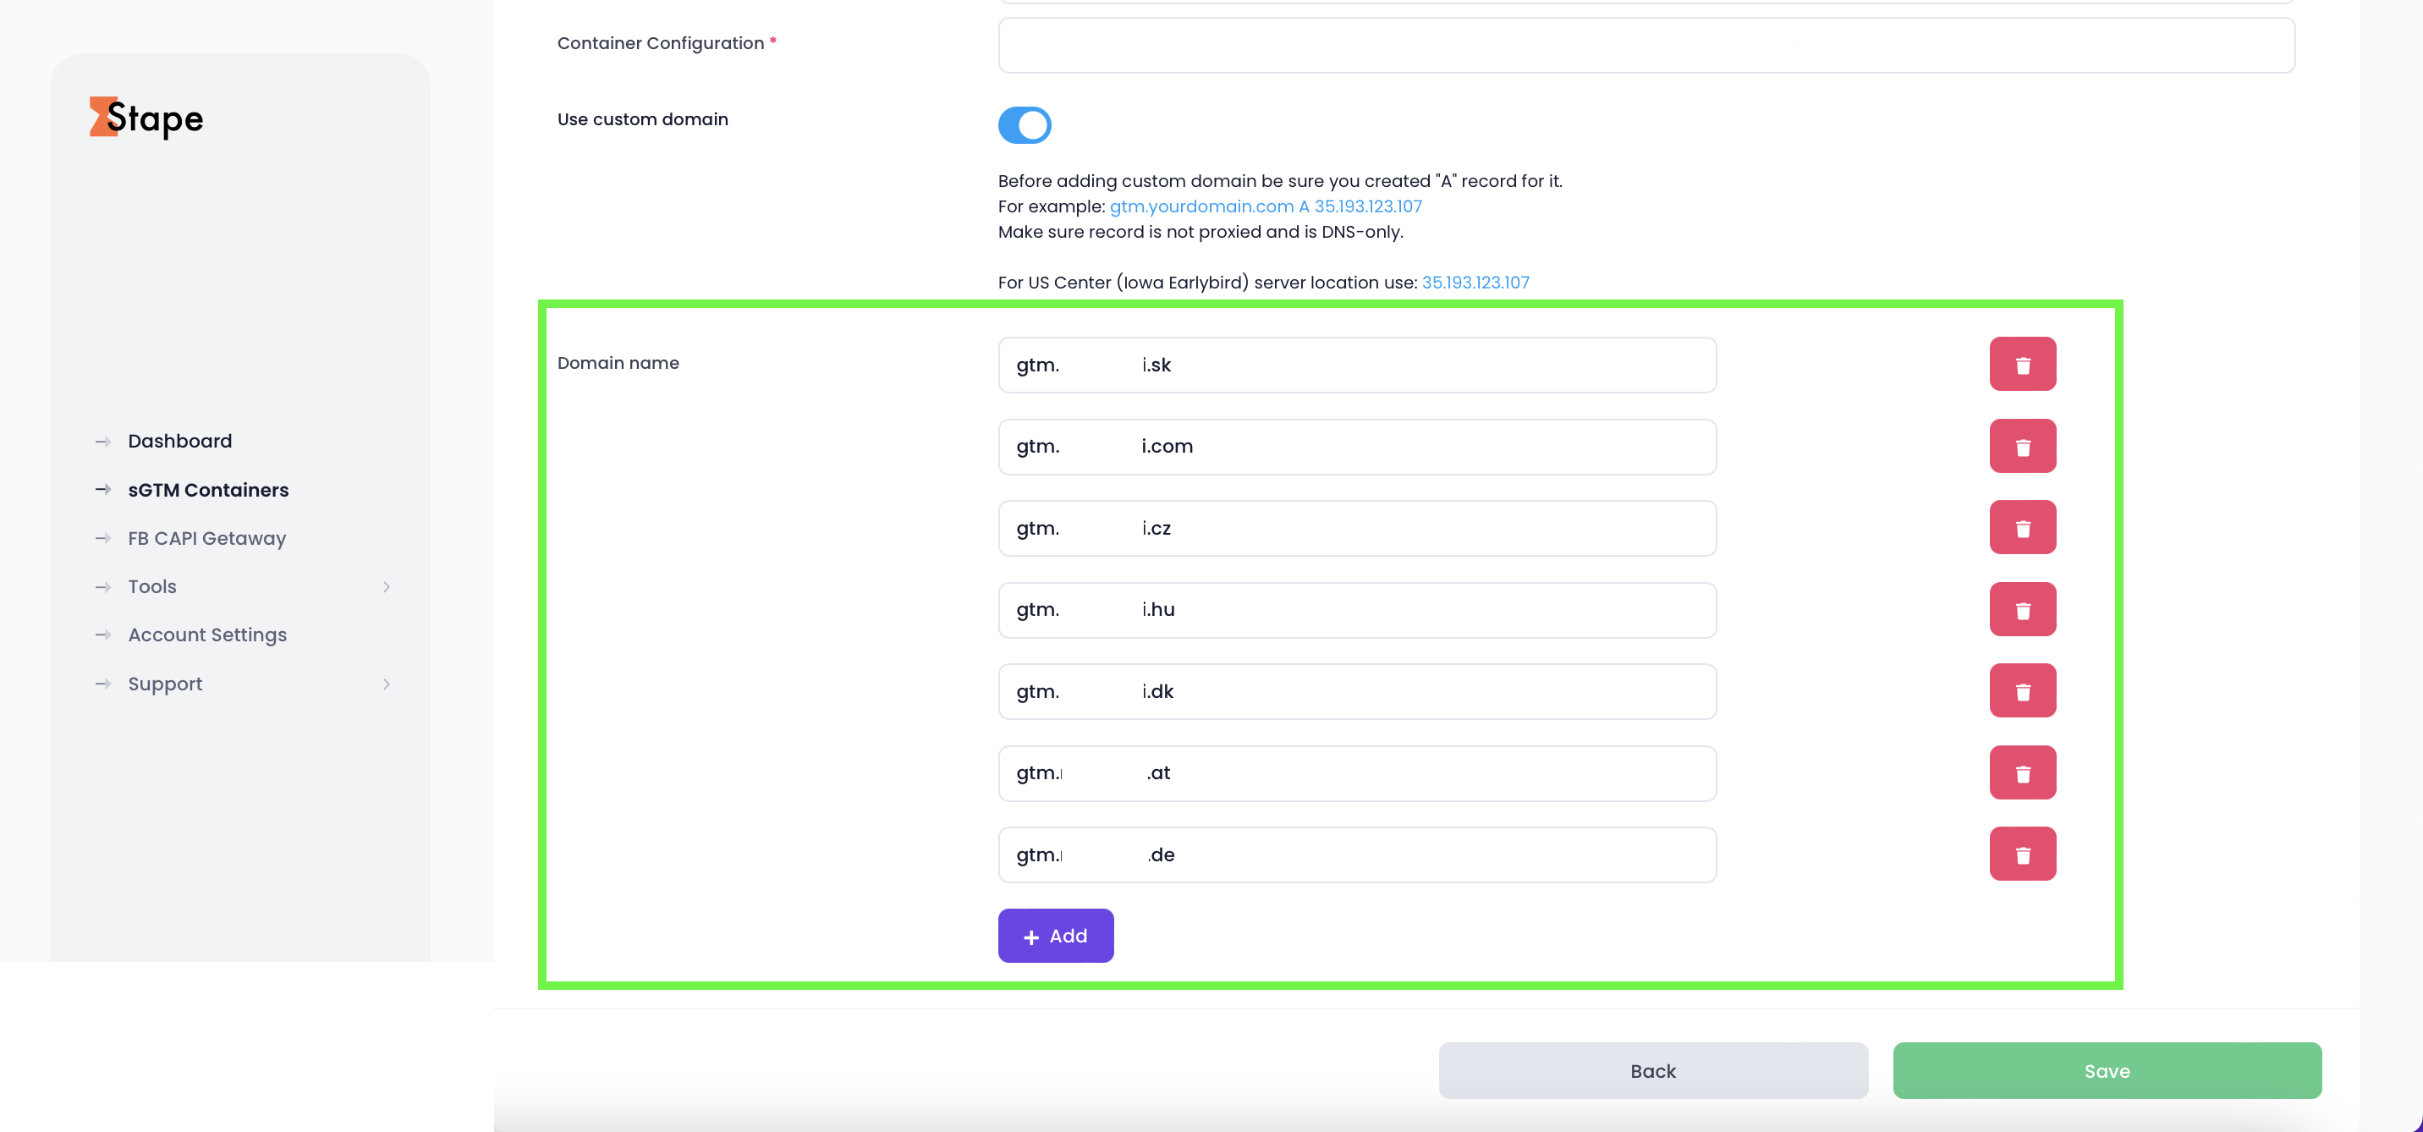Viewport: 2423px width, 1132px height.
Task: Open Account Settings
Action: (x=207, y=635)
